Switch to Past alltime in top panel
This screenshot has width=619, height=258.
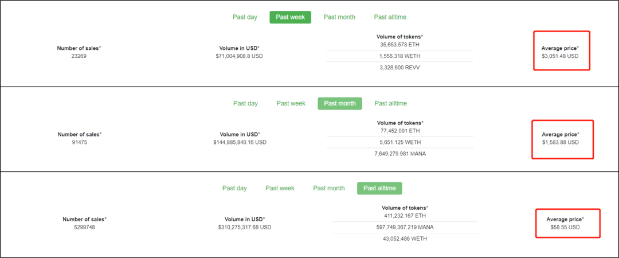tap(390, 17)
